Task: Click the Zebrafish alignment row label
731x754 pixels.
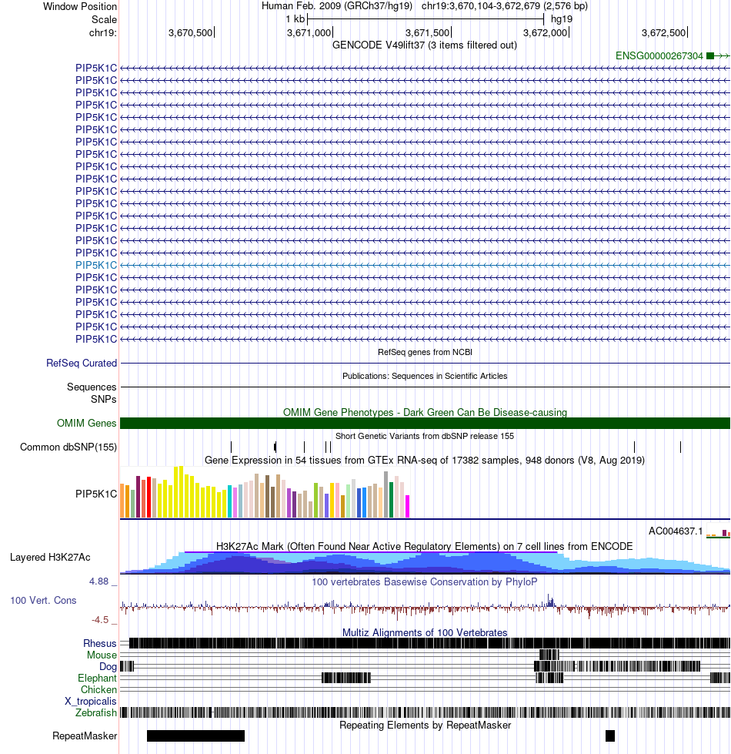Action: tap(96, 712)
